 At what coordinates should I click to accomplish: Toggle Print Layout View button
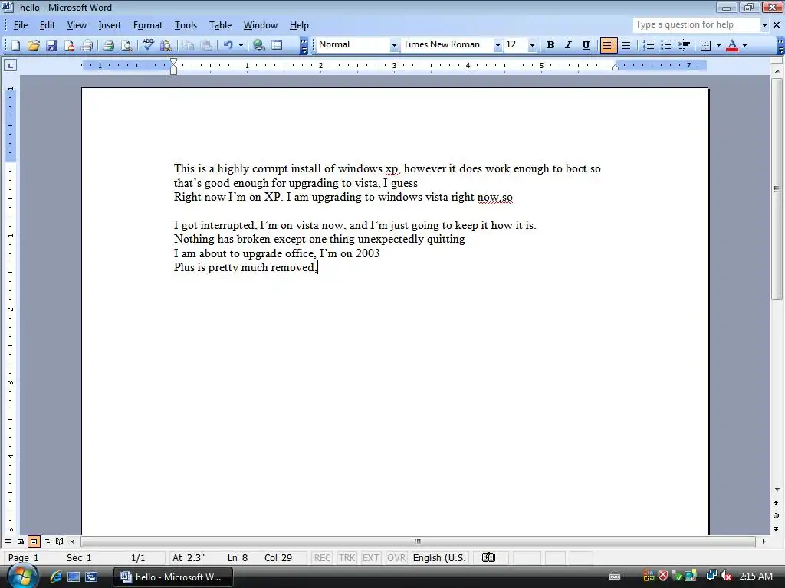(34, 541)
